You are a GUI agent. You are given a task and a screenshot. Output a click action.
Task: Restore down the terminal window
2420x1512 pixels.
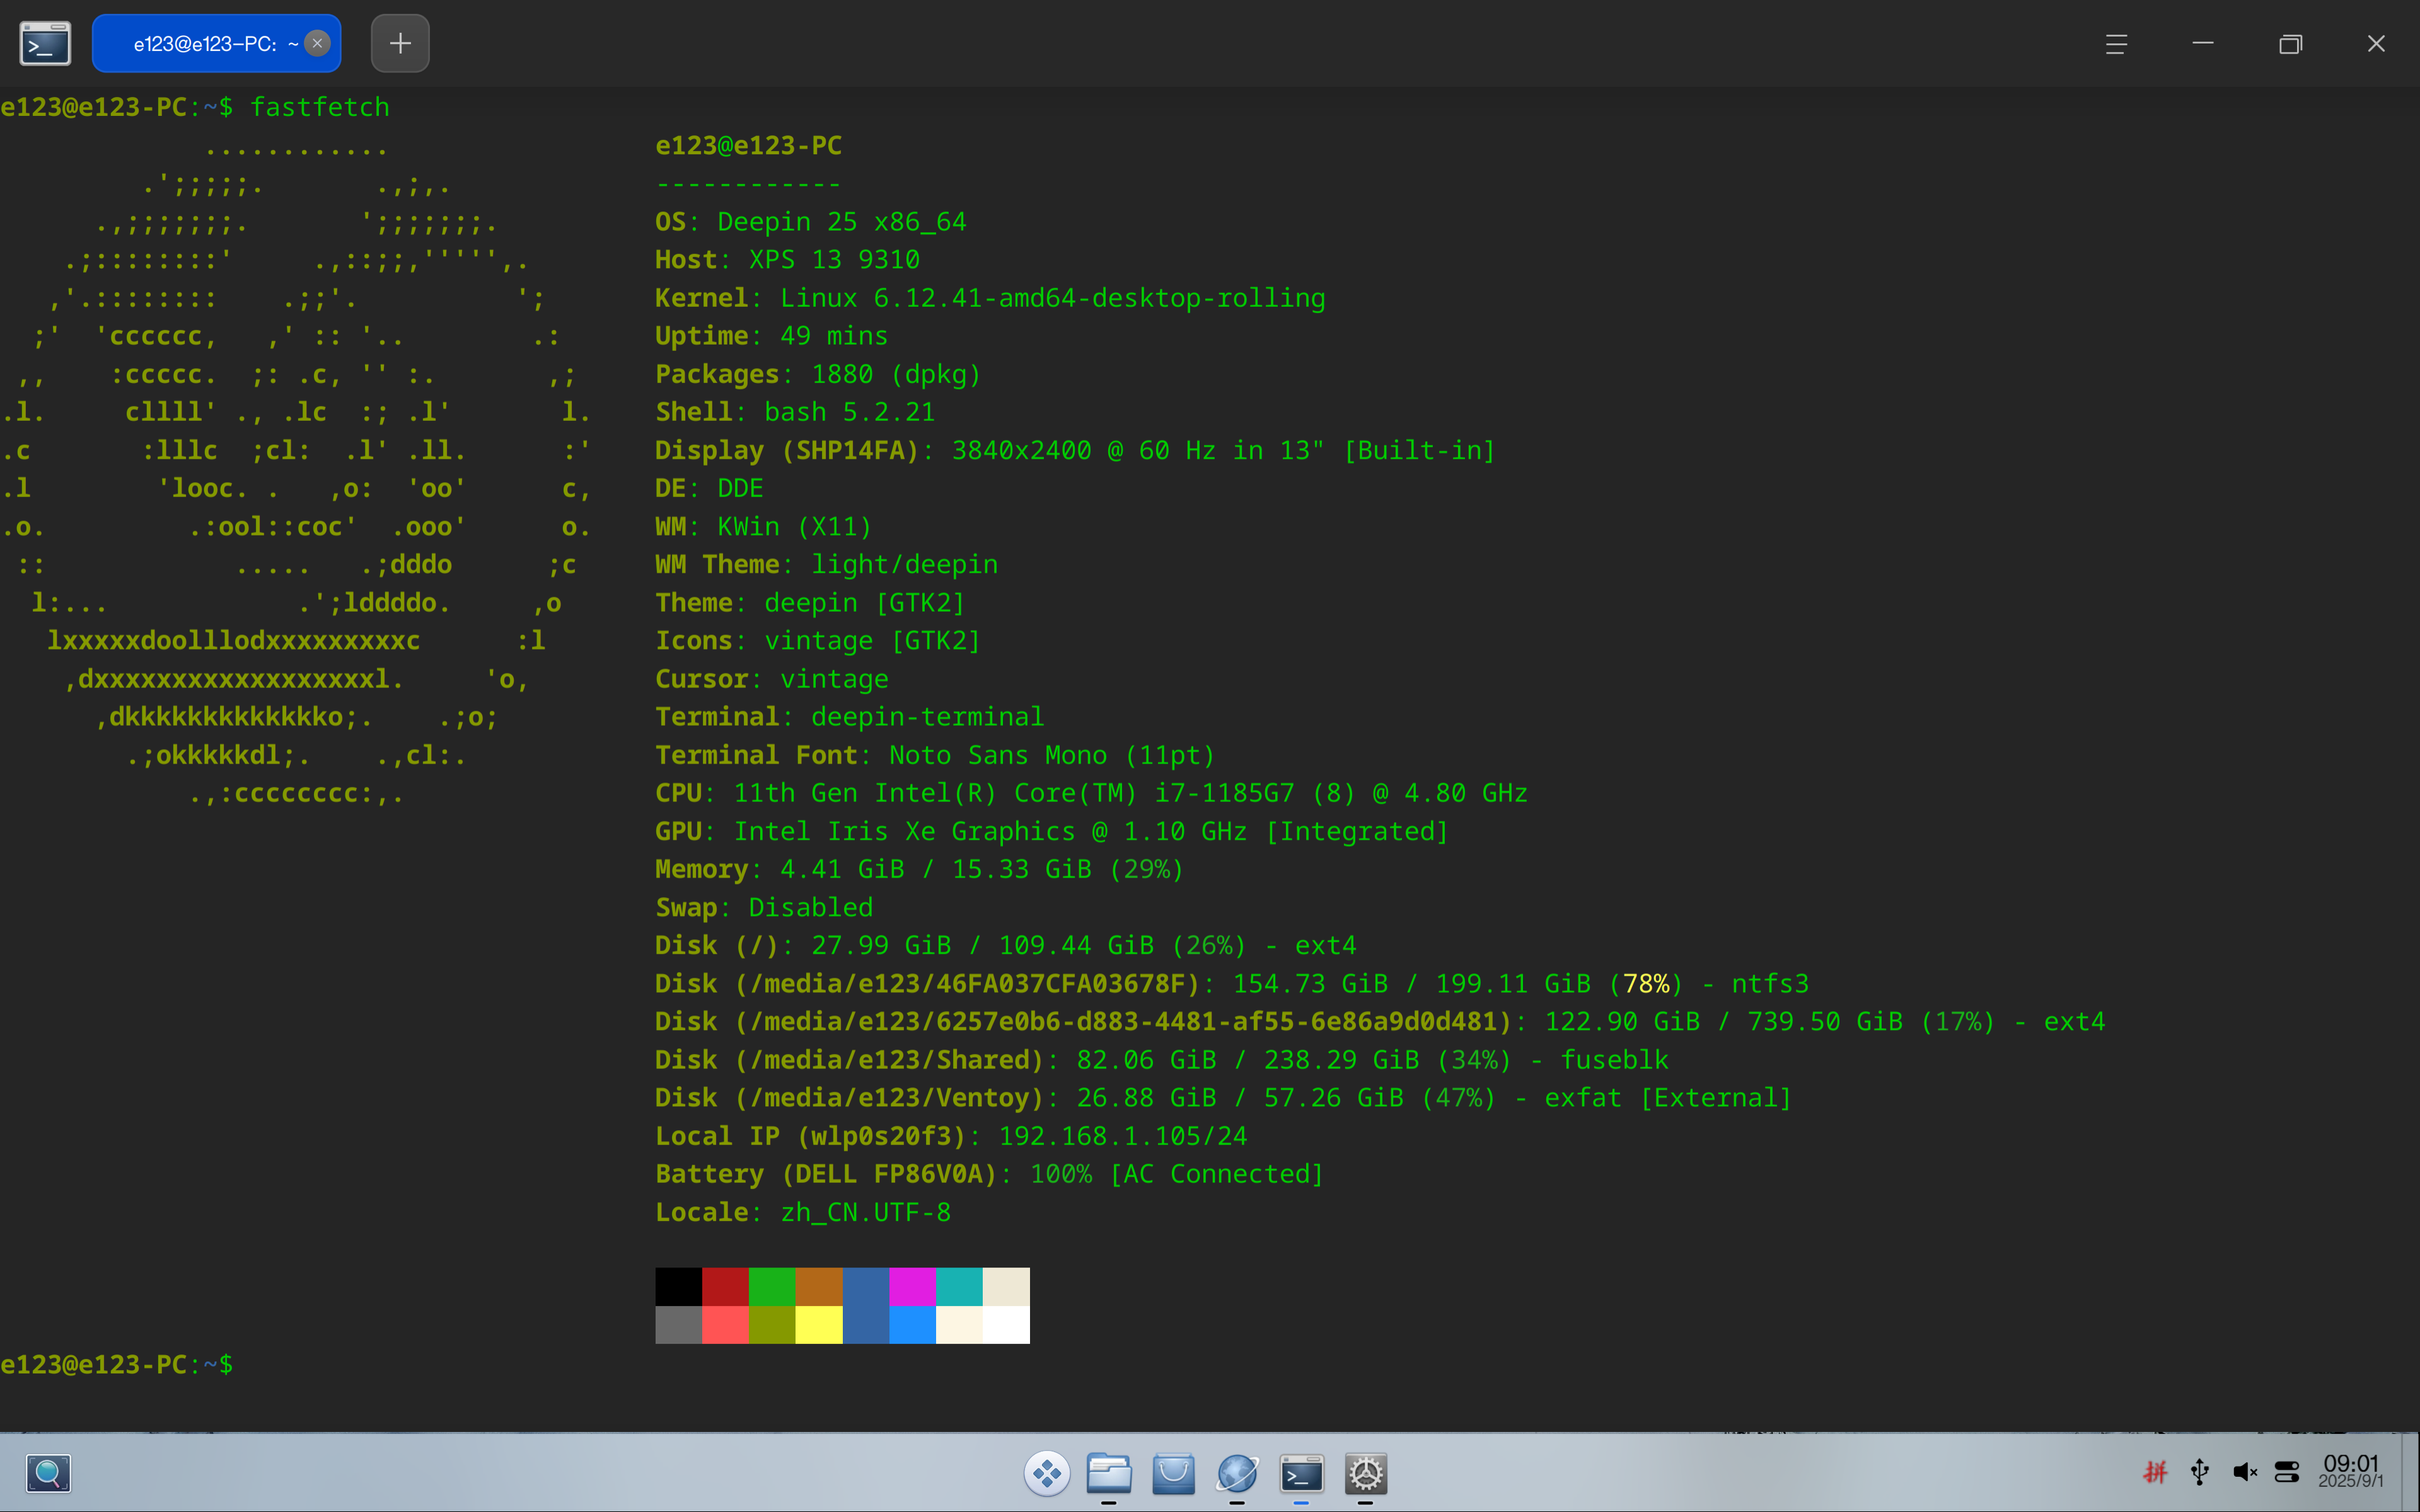pyautogui.click(x=2290, y=44)
